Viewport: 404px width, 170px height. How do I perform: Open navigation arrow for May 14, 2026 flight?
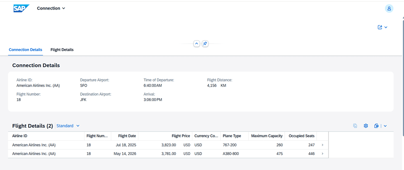[x=323, y=154]
